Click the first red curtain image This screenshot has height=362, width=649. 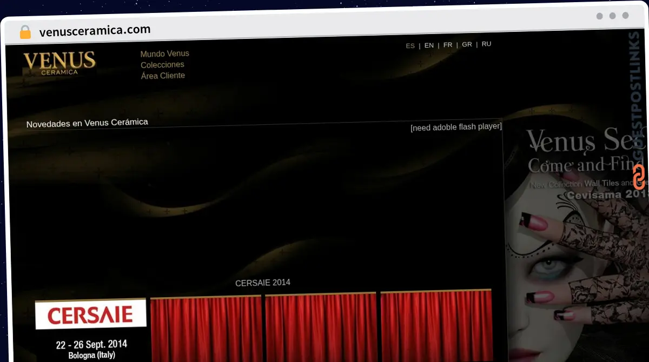coord(206,329)
